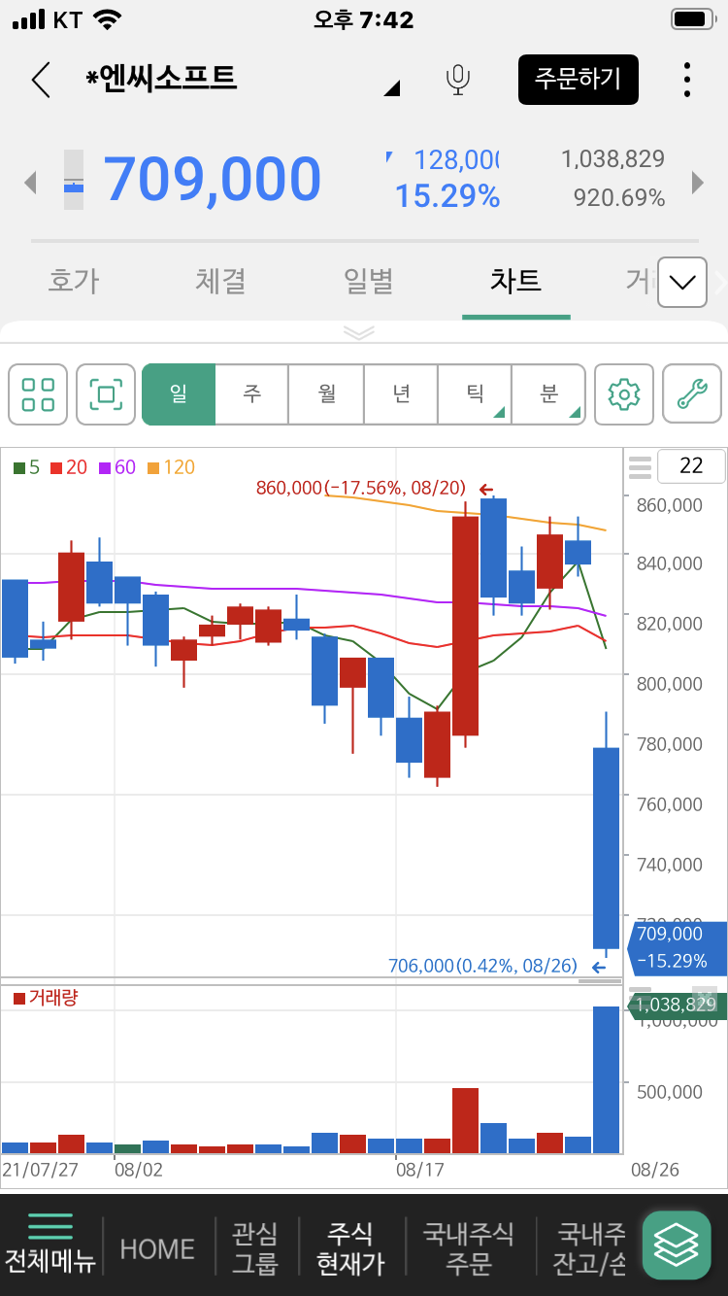
Task: Open 전체메뉴 full menu hamburger
Action: [x=50, y=1245]
